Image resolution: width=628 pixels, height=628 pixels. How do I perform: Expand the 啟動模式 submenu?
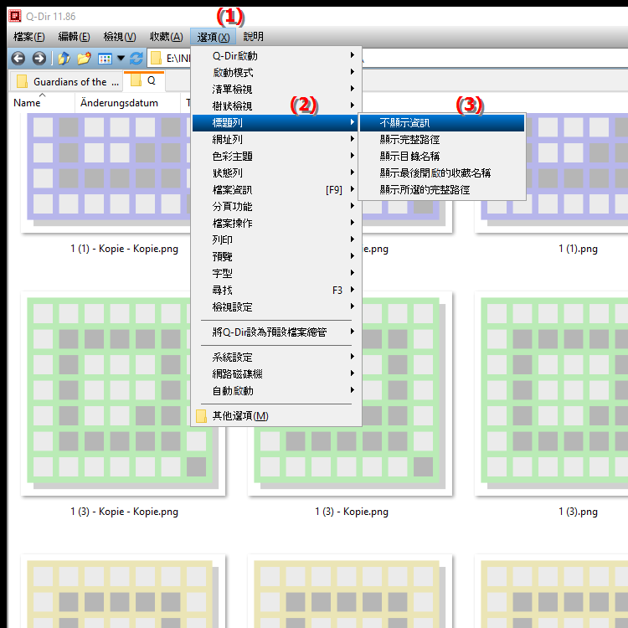pos(276,73)
